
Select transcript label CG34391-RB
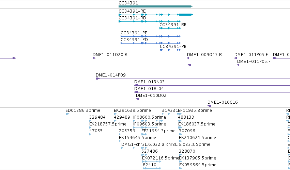173,25
